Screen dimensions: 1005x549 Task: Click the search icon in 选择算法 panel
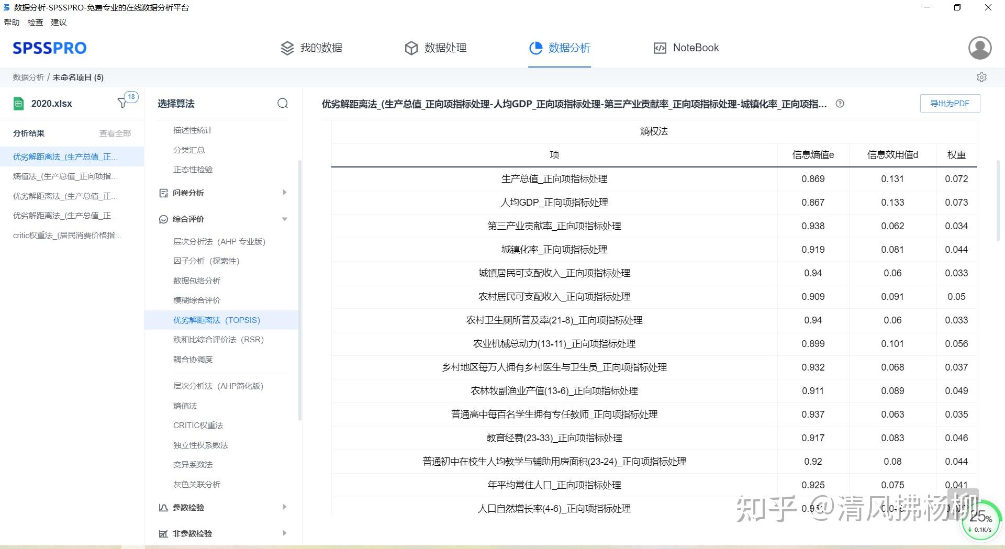coord(283,104)
